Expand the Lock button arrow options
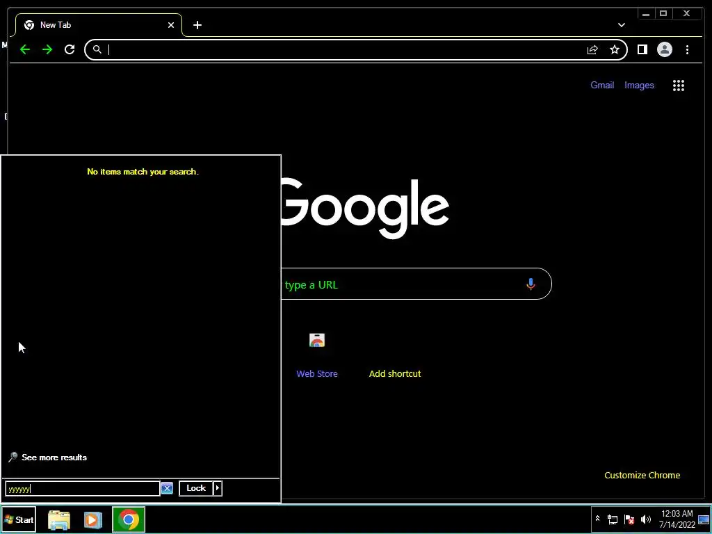712x534 pixels. [x=218, y=488]
